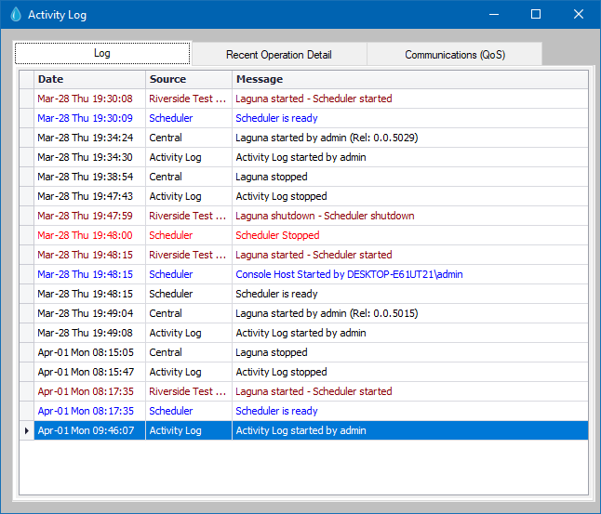601x514 pixels.
Task: Click row selector of Scheduler Stopped row
Action: coord(26,235)
